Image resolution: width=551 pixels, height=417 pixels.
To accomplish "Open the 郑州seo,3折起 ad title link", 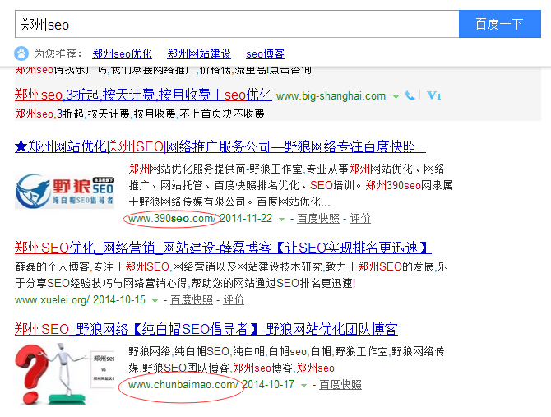I will 142,95.
